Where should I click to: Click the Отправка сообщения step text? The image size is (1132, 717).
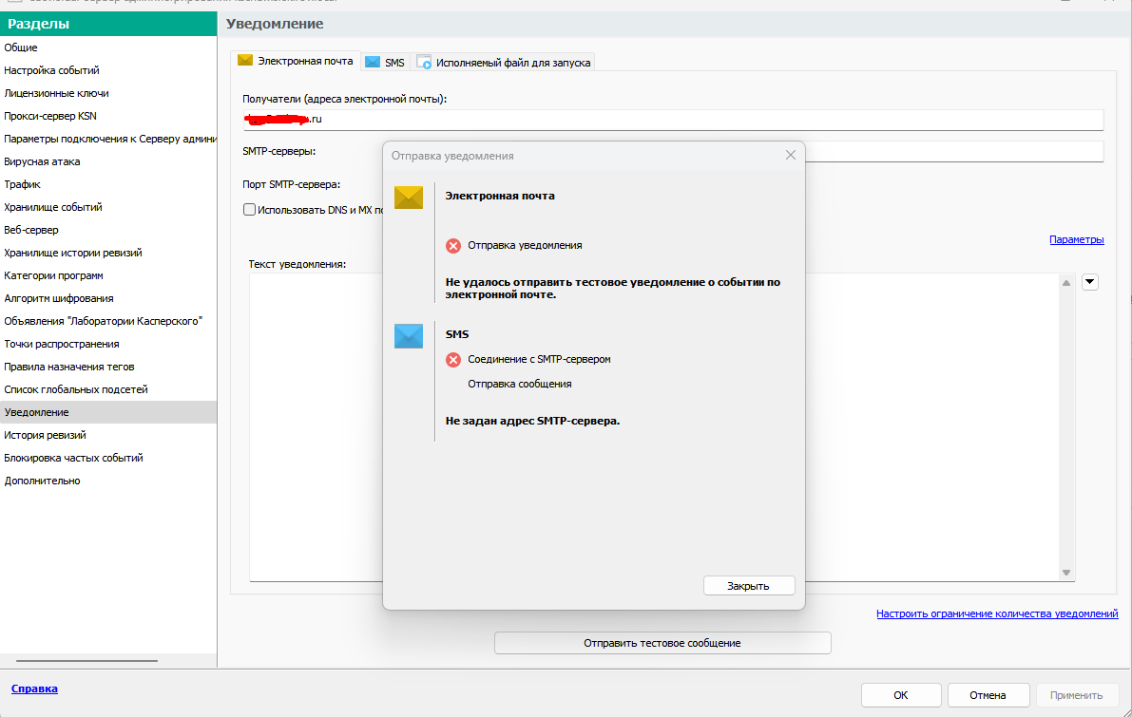520,385
